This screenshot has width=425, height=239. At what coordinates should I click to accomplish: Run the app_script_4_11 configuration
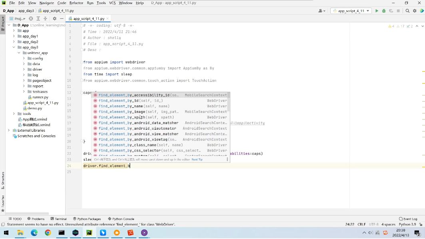click(377, 11)
